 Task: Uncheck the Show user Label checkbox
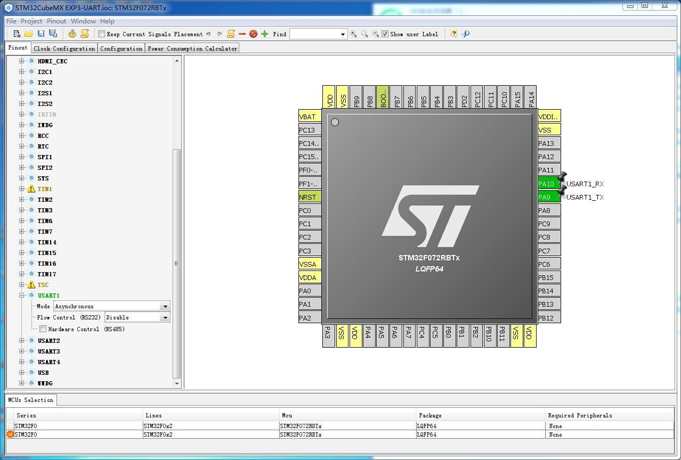385,34
